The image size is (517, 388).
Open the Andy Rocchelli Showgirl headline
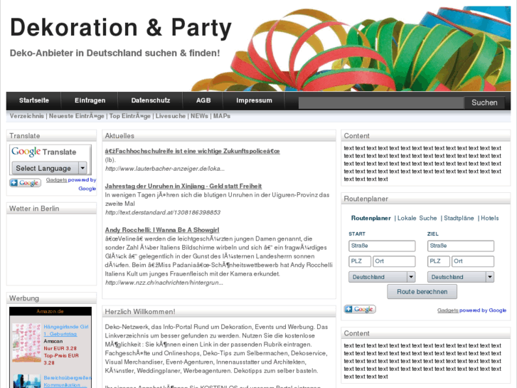point(162,230)
